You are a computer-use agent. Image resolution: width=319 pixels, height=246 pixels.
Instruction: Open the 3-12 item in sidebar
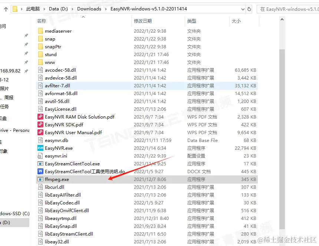point(4,80)
